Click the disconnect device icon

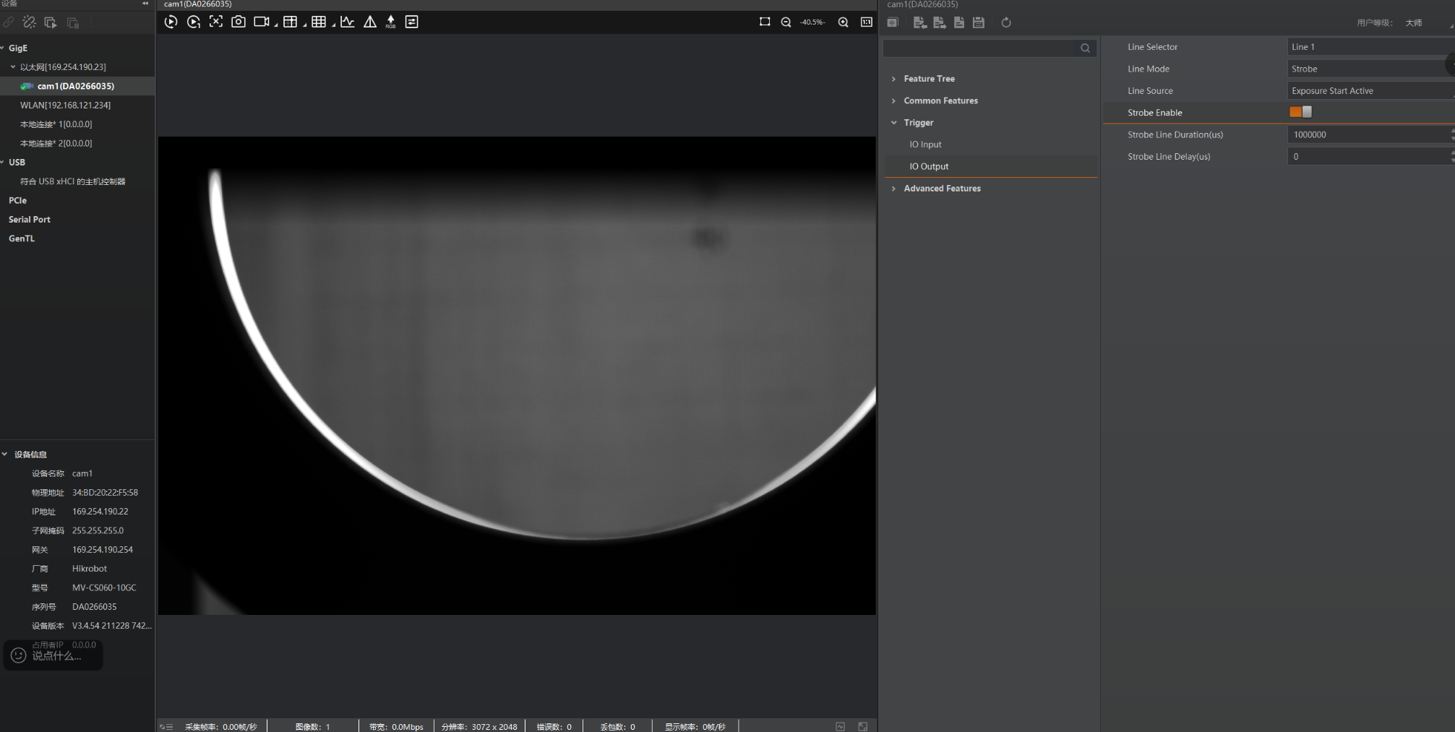tap(30, 22)
